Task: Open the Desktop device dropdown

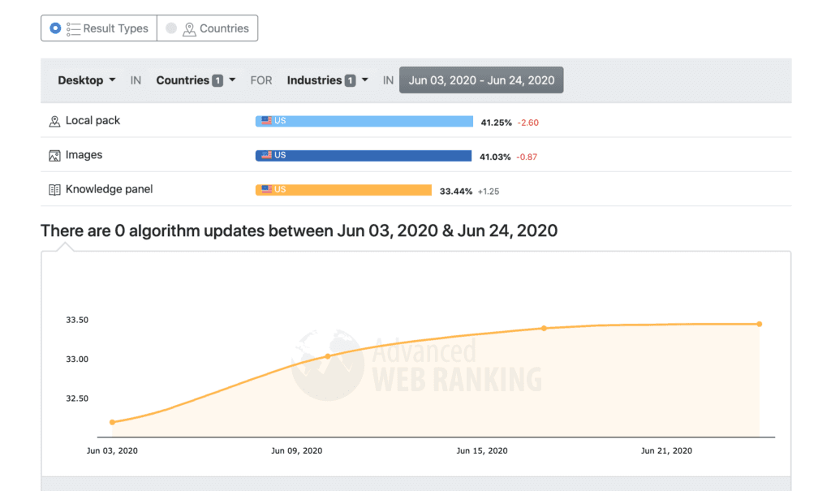Action: 86,80
